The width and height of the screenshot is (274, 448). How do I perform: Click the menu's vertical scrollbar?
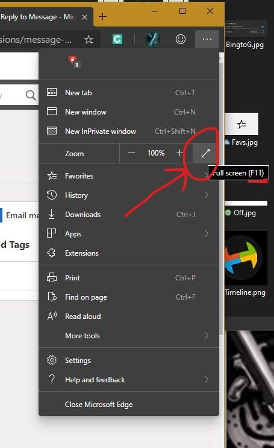click(221, 197)
